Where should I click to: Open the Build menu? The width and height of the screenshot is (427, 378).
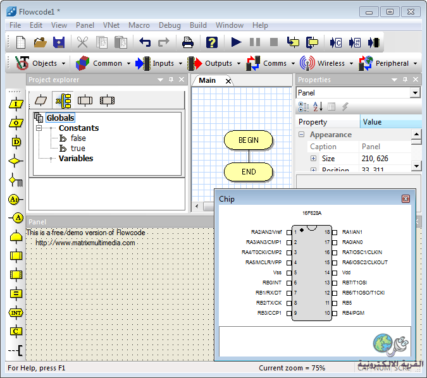[x=198, y=25]
